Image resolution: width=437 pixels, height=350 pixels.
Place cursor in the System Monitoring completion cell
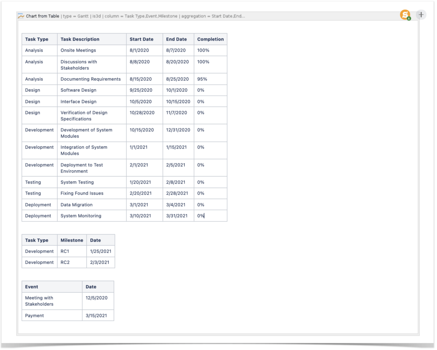coord(201,216)
